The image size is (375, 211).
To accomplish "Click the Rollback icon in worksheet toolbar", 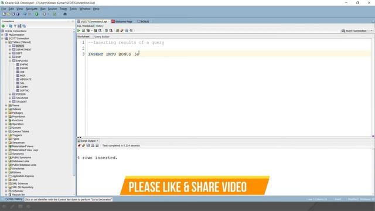I will (111, 30).
